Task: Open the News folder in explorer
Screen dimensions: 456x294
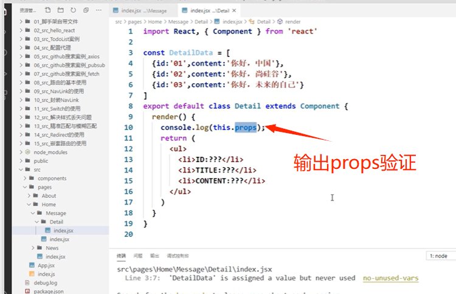Action: click(52, 248)
